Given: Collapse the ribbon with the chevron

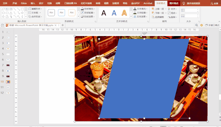Looking at the screenshot, I should [x=219, y=21].
